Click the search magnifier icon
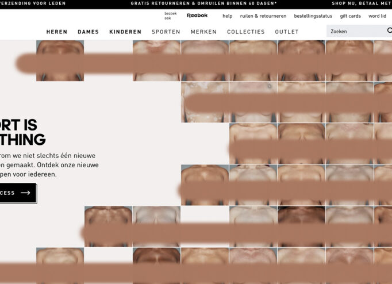The height and width of the screenshot is (284, 392). tap(389, 31)
